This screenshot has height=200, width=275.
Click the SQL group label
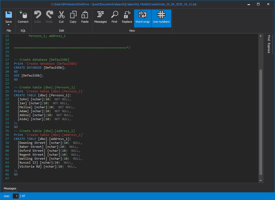(x=23, y=30)
